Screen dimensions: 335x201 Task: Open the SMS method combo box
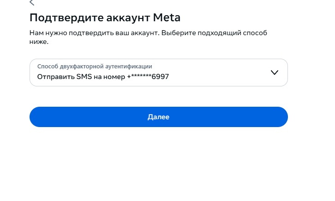(158, 73)
